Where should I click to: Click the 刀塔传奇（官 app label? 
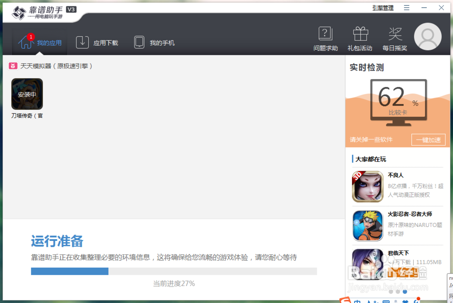[x=27, y=116]
